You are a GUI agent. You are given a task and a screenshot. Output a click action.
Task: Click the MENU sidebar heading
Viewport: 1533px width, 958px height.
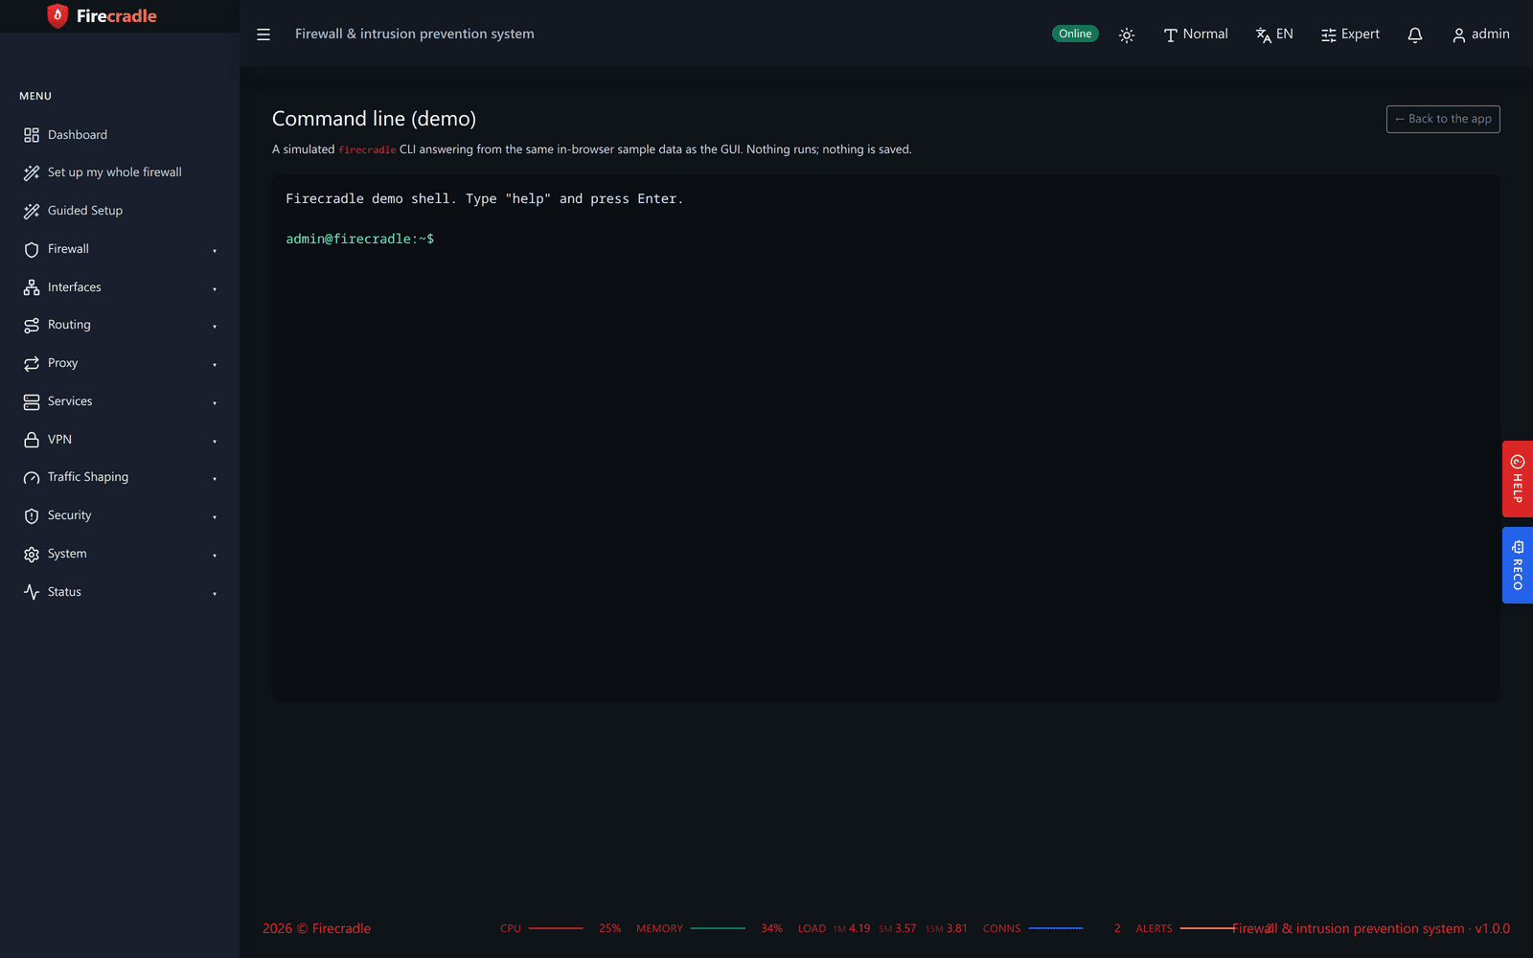click(x=35, y=96)
